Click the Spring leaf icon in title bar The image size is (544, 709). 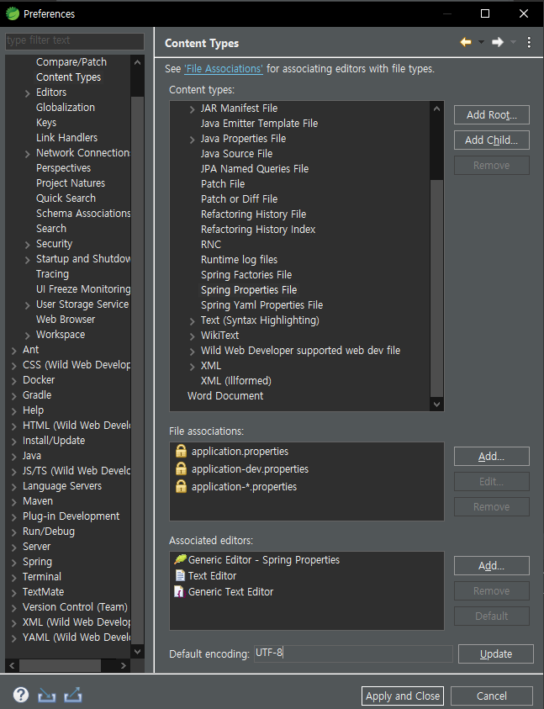tap(13, 13)
